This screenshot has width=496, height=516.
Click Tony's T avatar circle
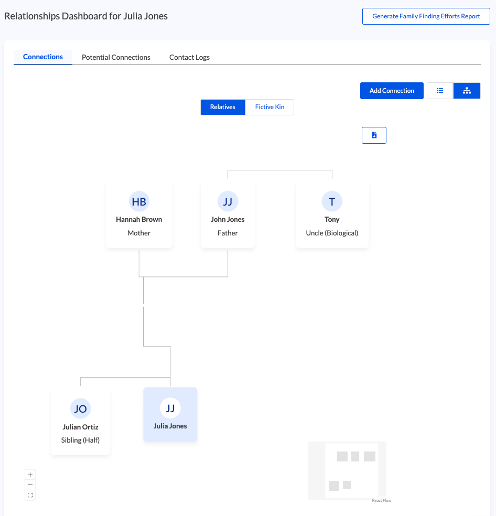[x=332, y=202]
